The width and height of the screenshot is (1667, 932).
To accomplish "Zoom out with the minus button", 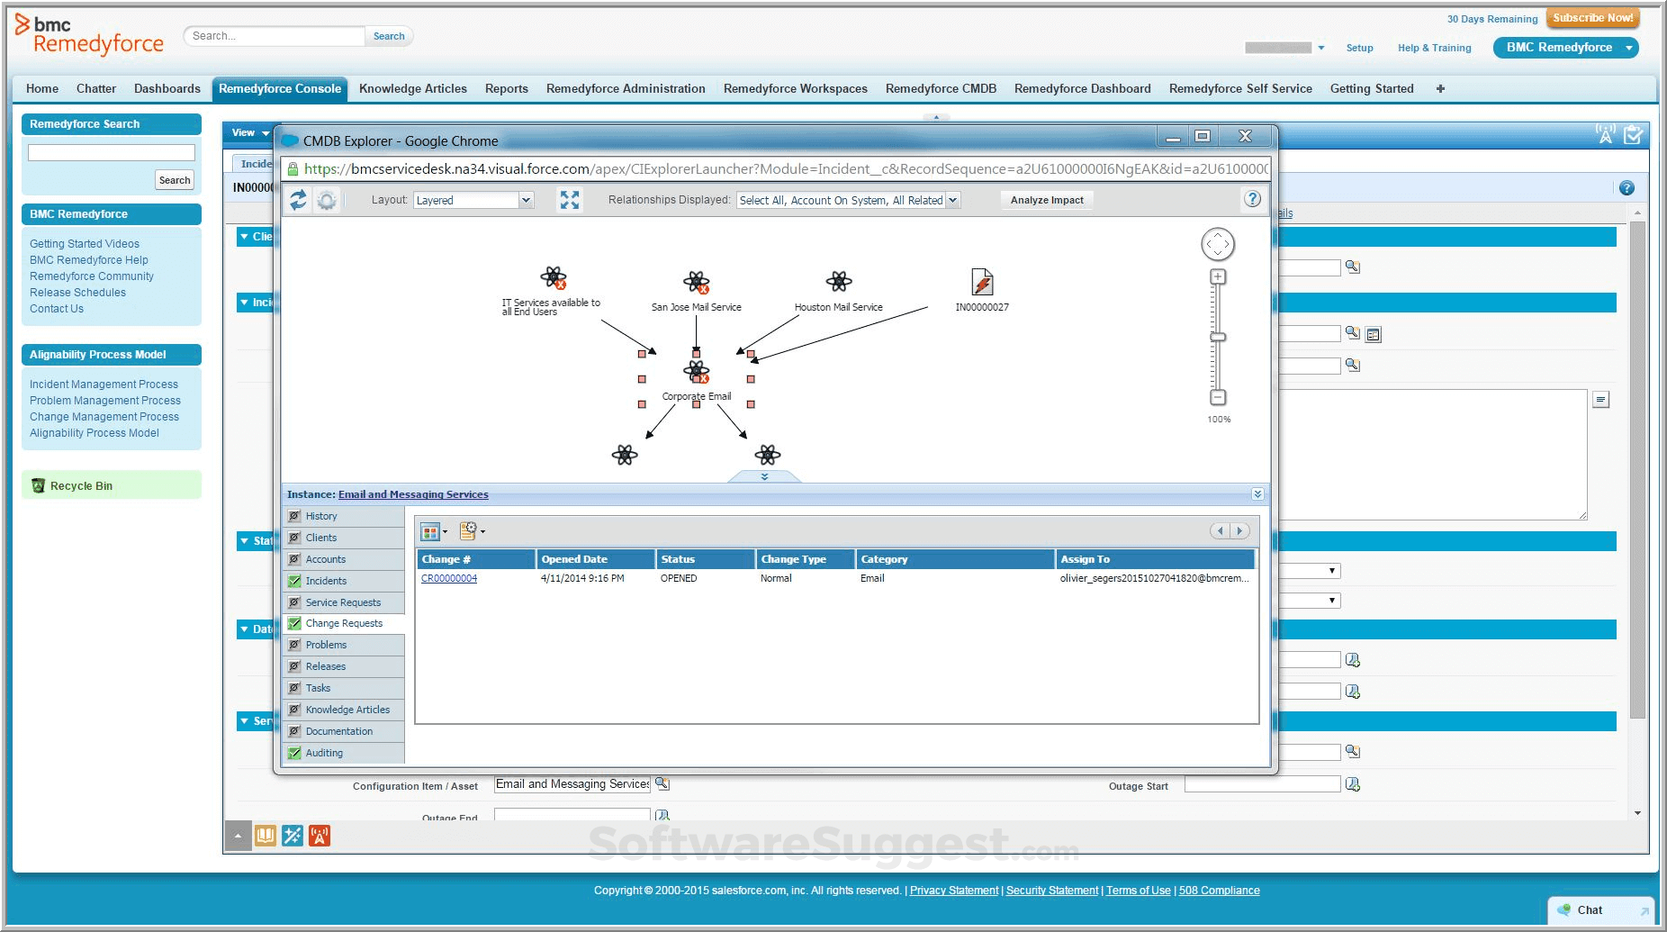I will pyautogui.click(x=1218, y=397).
